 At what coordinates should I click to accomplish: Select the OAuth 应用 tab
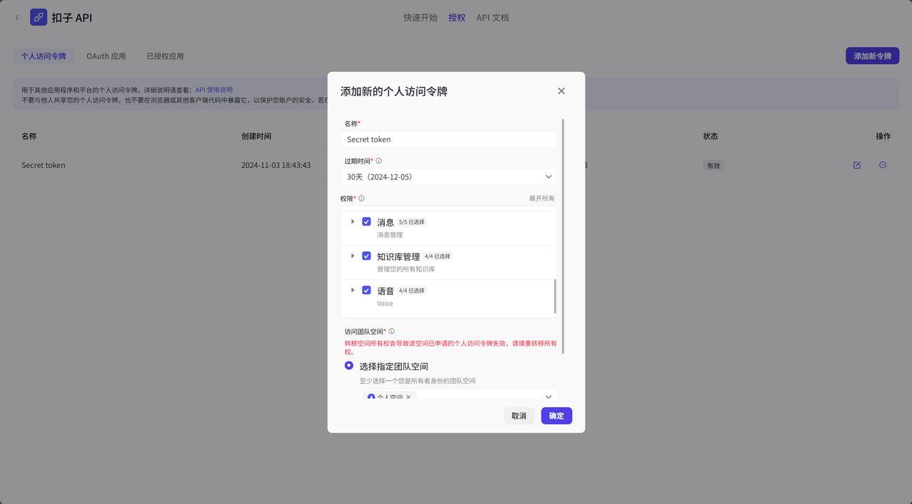pyautogui.click(x=106, y=56)
